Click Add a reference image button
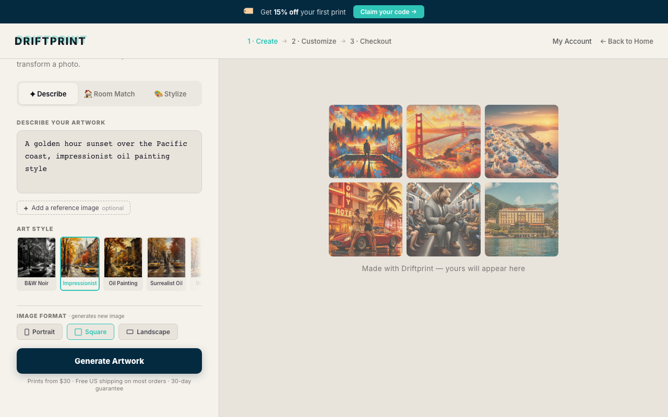This screenshot has height=417, width=668. (74, 207)
